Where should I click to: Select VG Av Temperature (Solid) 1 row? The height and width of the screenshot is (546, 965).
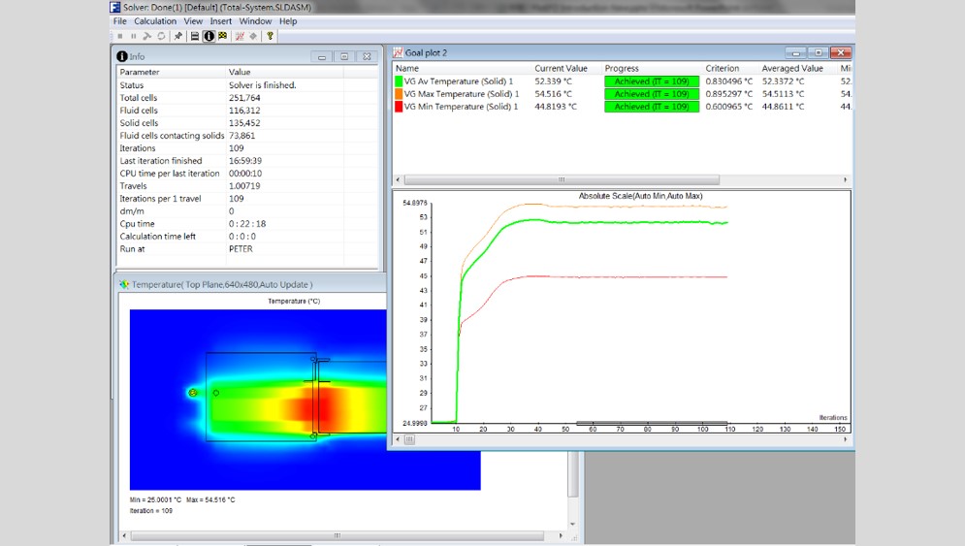tap(623, 81)
